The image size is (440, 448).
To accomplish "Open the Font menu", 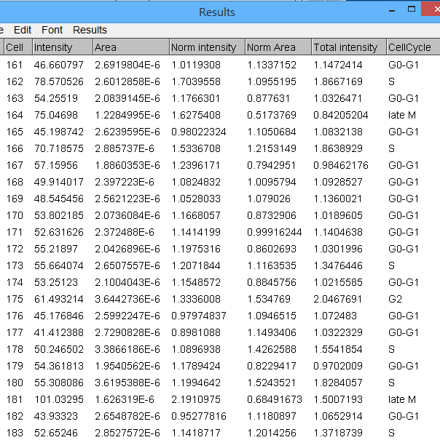I will click(x=52, y=30).
